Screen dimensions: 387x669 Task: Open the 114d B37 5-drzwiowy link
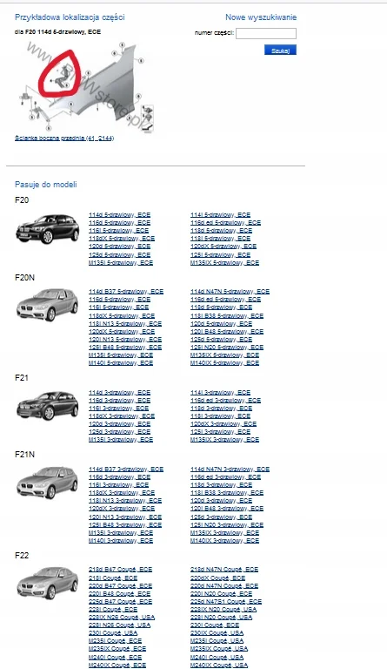tap(126, 292)
